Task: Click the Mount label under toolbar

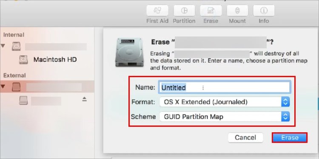Action: [x=237, y=21]
